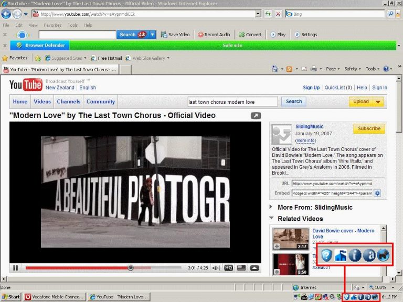Stop loading with the red X button
The width and height of the screenshot is (403, 302).
pos(278,14)
